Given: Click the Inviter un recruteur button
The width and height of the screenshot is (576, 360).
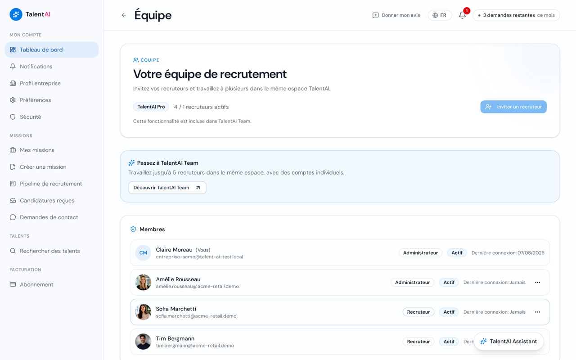Looking at the screenshot, I should [513, 107].
